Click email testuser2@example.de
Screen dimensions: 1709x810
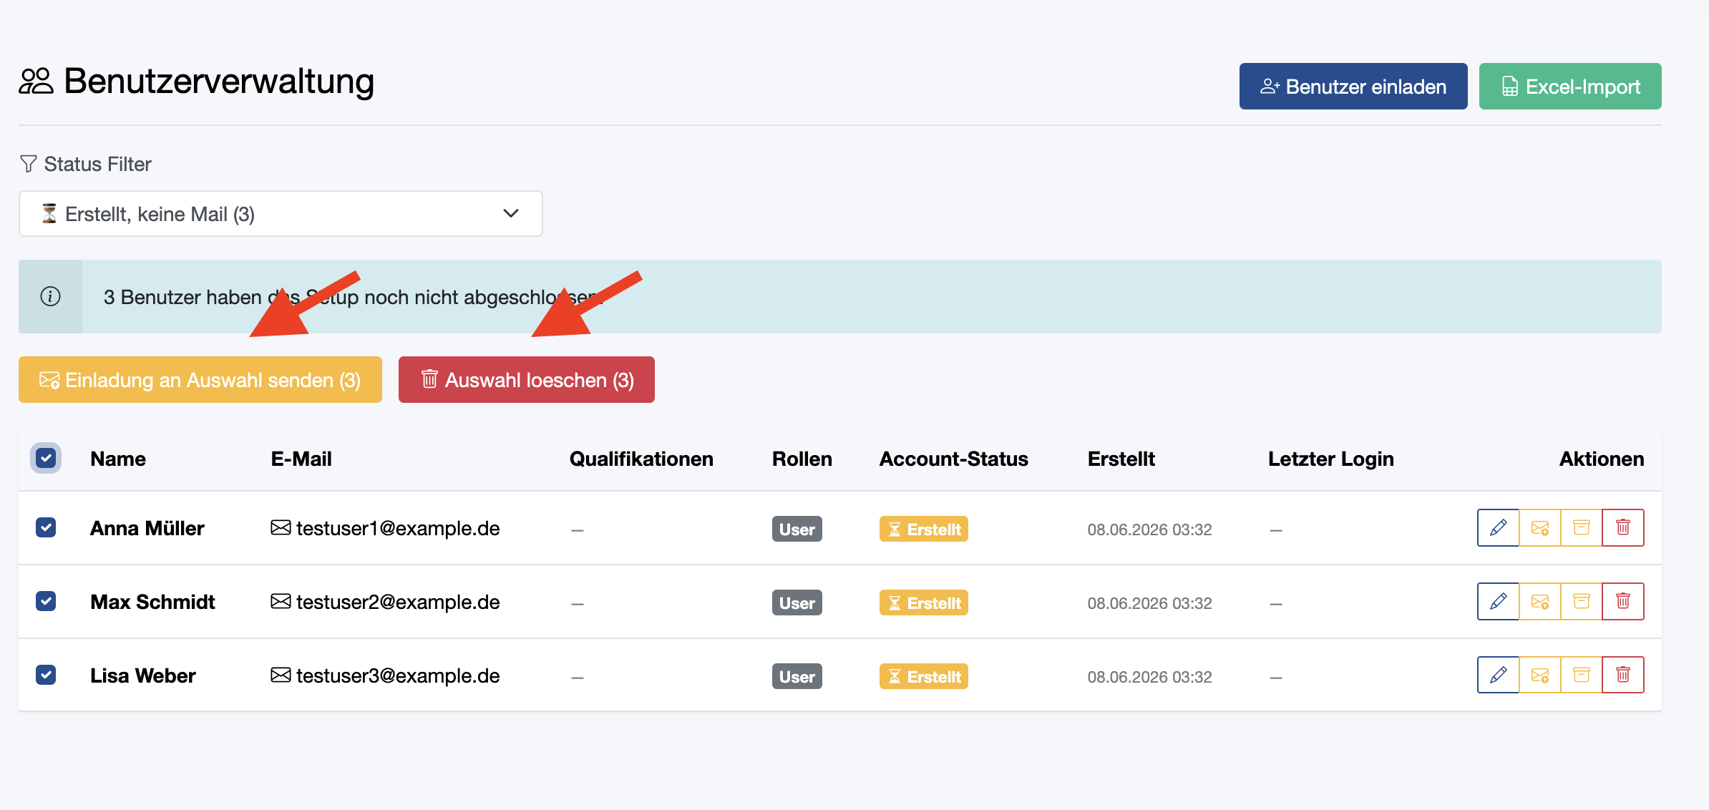tap(398, 602)
